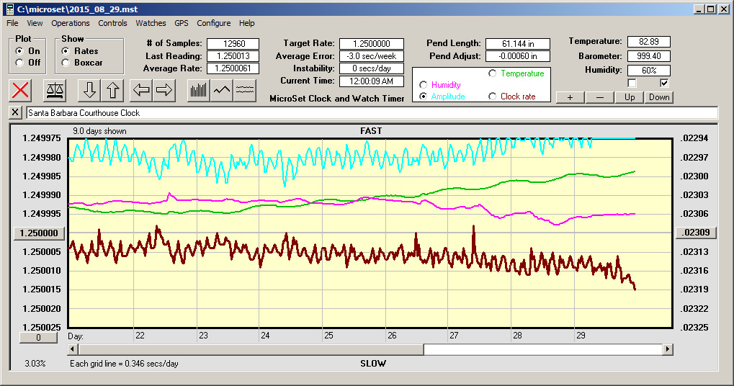Open the File menu

click(x=13, y=23)
